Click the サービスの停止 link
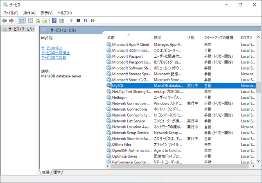The width and height of the screenshot is (262, 183). (52, 48)
